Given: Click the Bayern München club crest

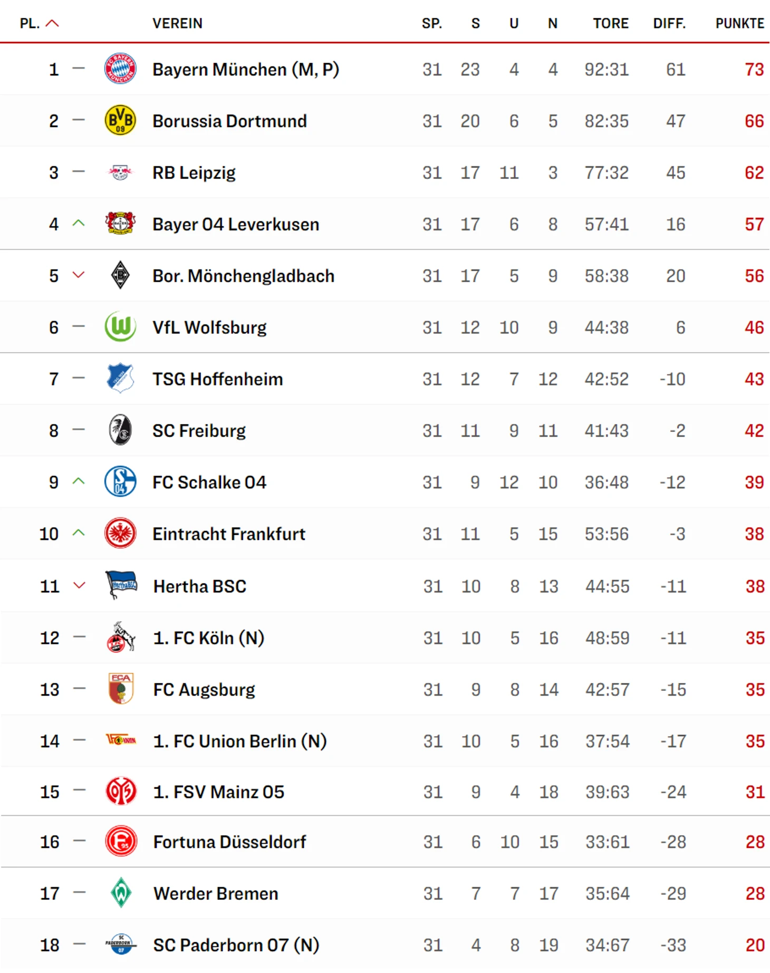Looking at the screenshot, I should (x=120, y=69).
